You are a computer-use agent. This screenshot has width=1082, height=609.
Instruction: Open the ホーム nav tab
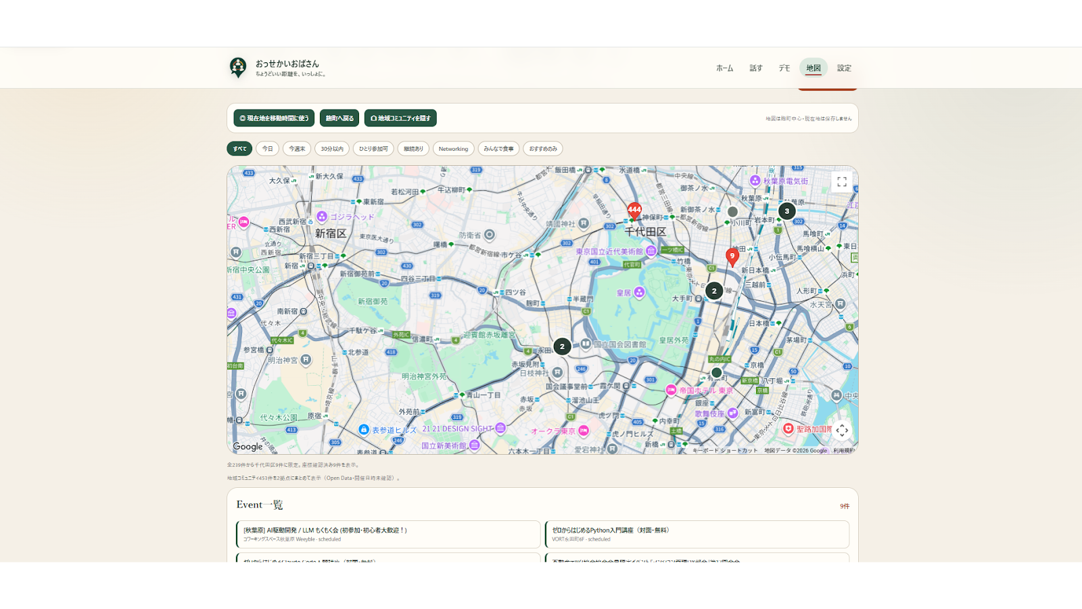(x=725, y=68)
